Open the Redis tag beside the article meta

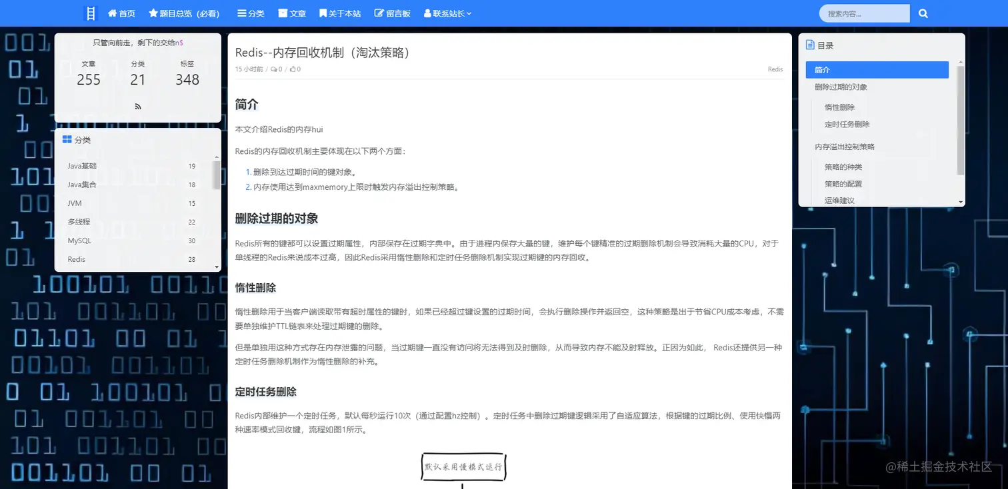pos(775,69)
